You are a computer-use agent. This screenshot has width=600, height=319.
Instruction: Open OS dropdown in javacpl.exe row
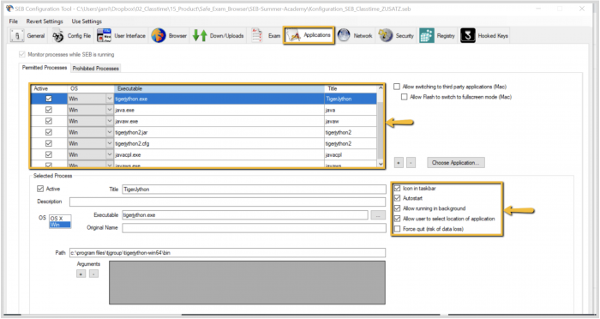(110, 154)
